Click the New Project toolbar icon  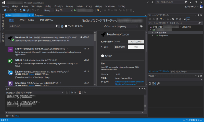(x=15, y=10)
